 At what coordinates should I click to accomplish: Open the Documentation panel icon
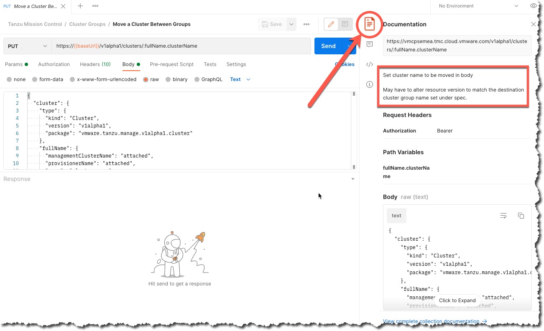[x=369, y=24]
